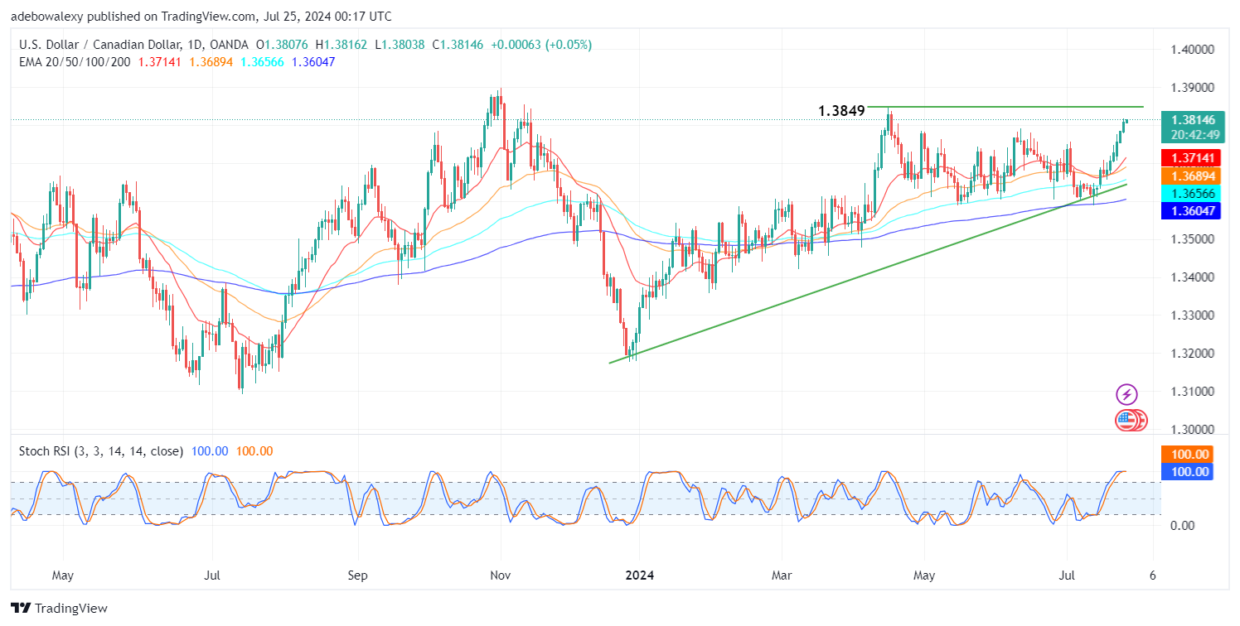Click the low value L1.38038 in header
This screenshot has height=626, width=1240.
[398, 45]
